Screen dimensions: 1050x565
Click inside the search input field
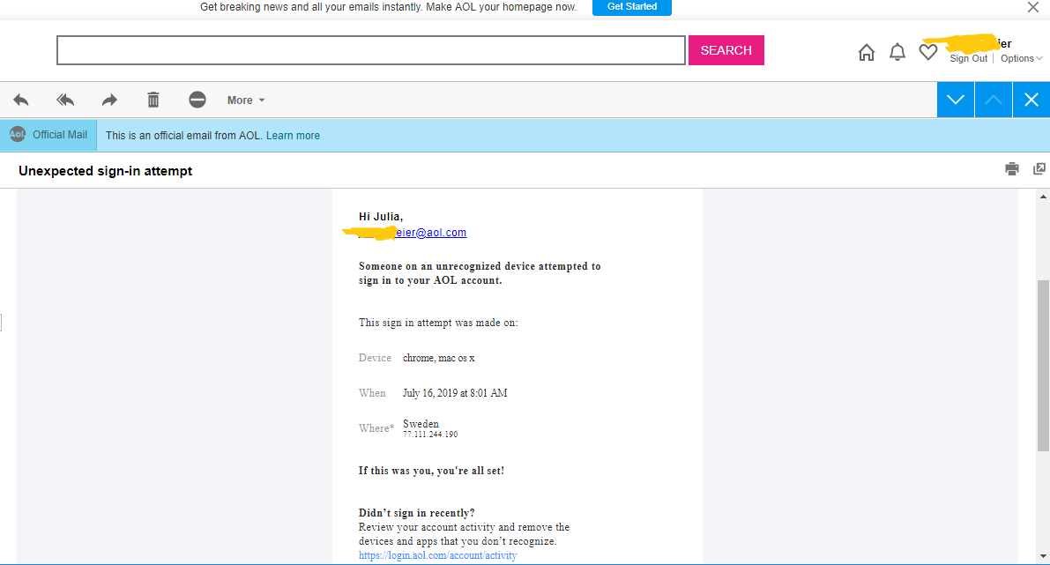click(x=371, y=50)
